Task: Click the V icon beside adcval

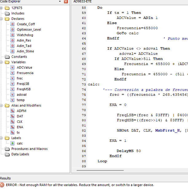Action: click(12, 95)
